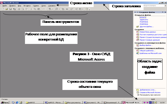Screen dimensions: 167x104
Task: Click the Code toolbar icon
Action: click(63, 9)
